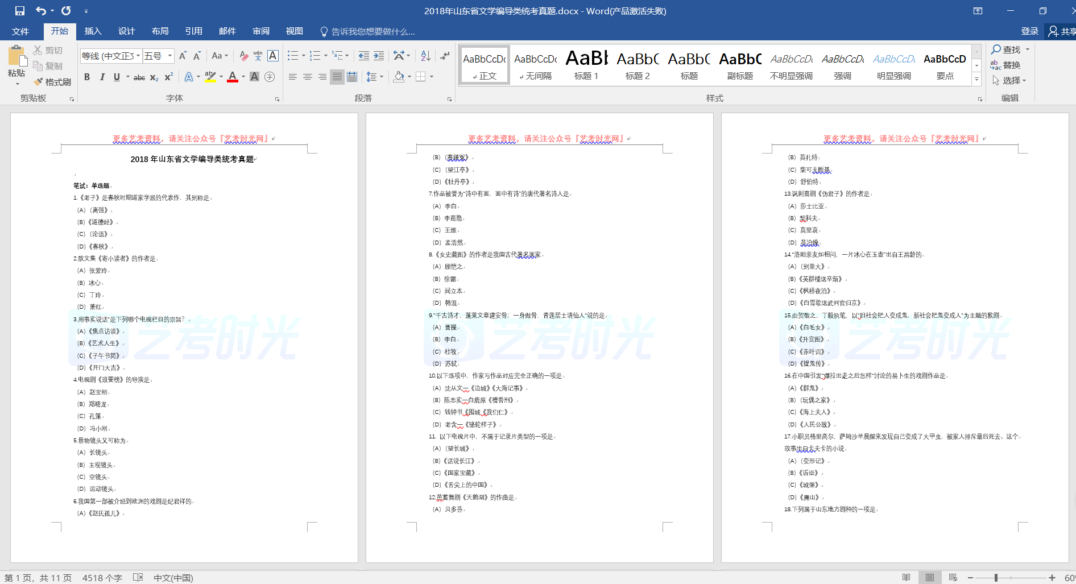Open the font name dropdown

[138, 56]
